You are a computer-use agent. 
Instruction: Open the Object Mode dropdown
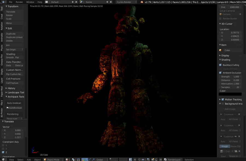(54, 160)
